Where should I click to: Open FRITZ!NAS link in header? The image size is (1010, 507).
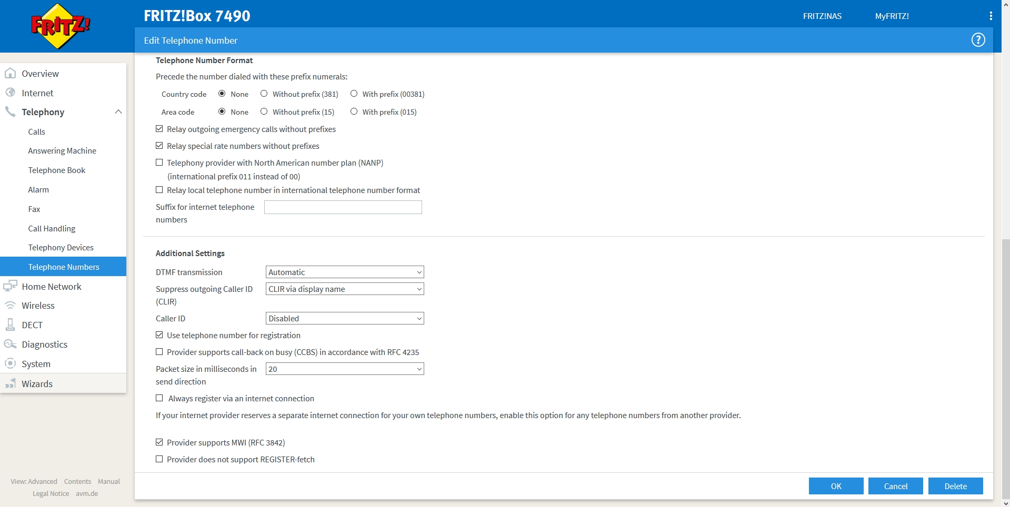coord(822,16)
